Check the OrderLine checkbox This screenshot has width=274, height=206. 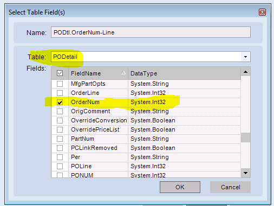60,93
